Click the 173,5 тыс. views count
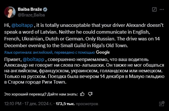 65,104
